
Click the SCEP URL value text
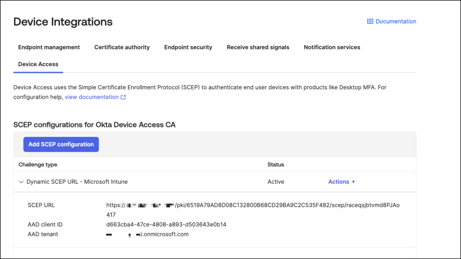click(x=253, y=205)
